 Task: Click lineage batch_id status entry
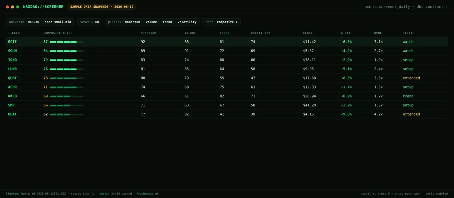[x=50, y=194]
